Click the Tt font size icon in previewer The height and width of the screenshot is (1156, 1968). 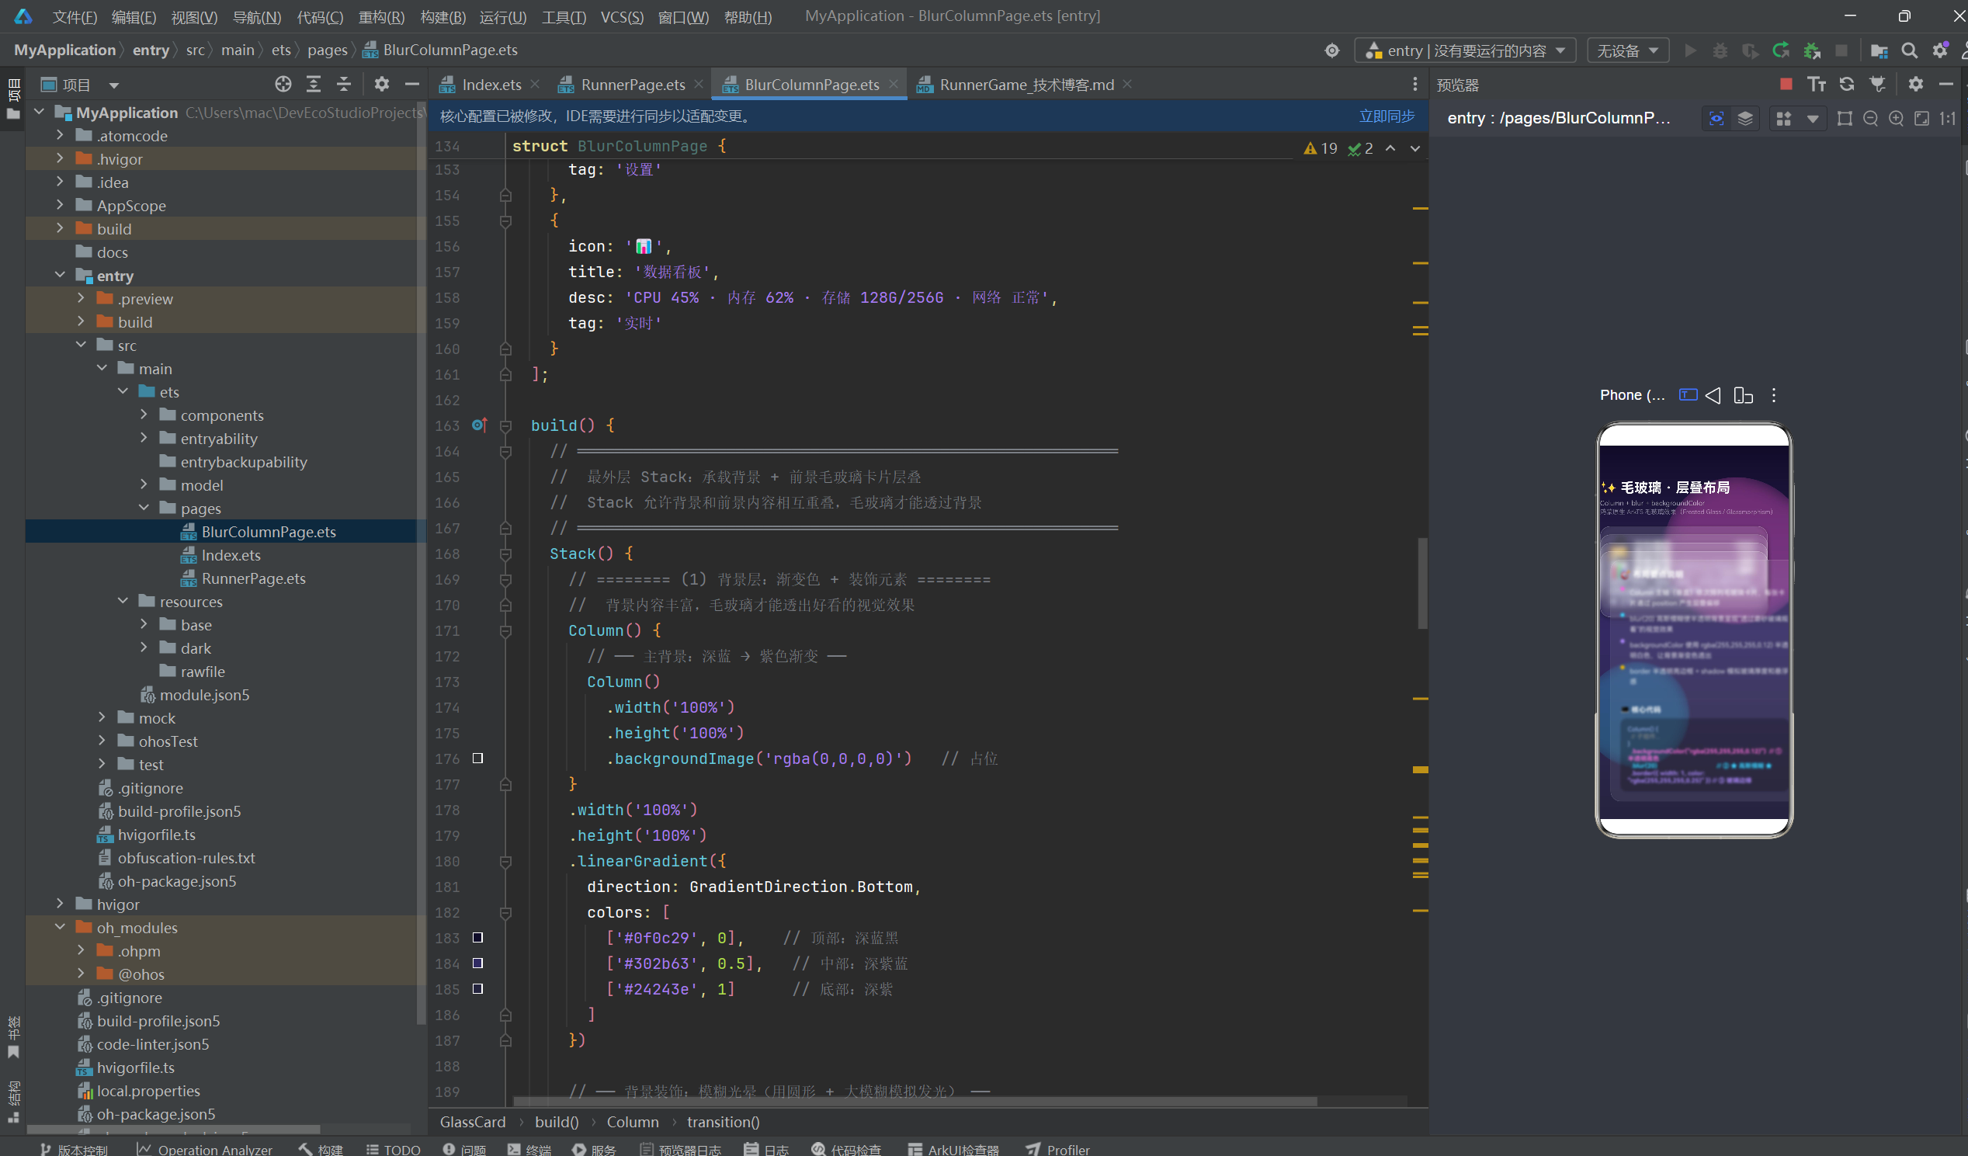click(1817, 85)
